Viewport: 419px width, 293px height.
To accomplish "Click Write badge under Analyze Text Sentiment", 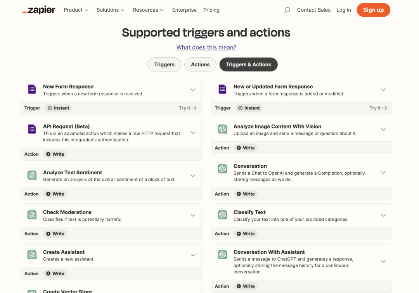I will pyautogui.click(x=55, y=194).
